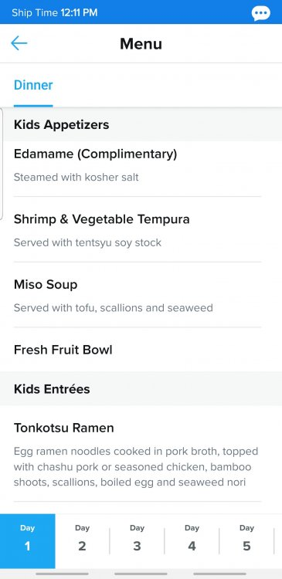This screenshot has width=282, height=579.
Task: Open Tonkotsu Ramen entrée
Action: coord(138,453)
